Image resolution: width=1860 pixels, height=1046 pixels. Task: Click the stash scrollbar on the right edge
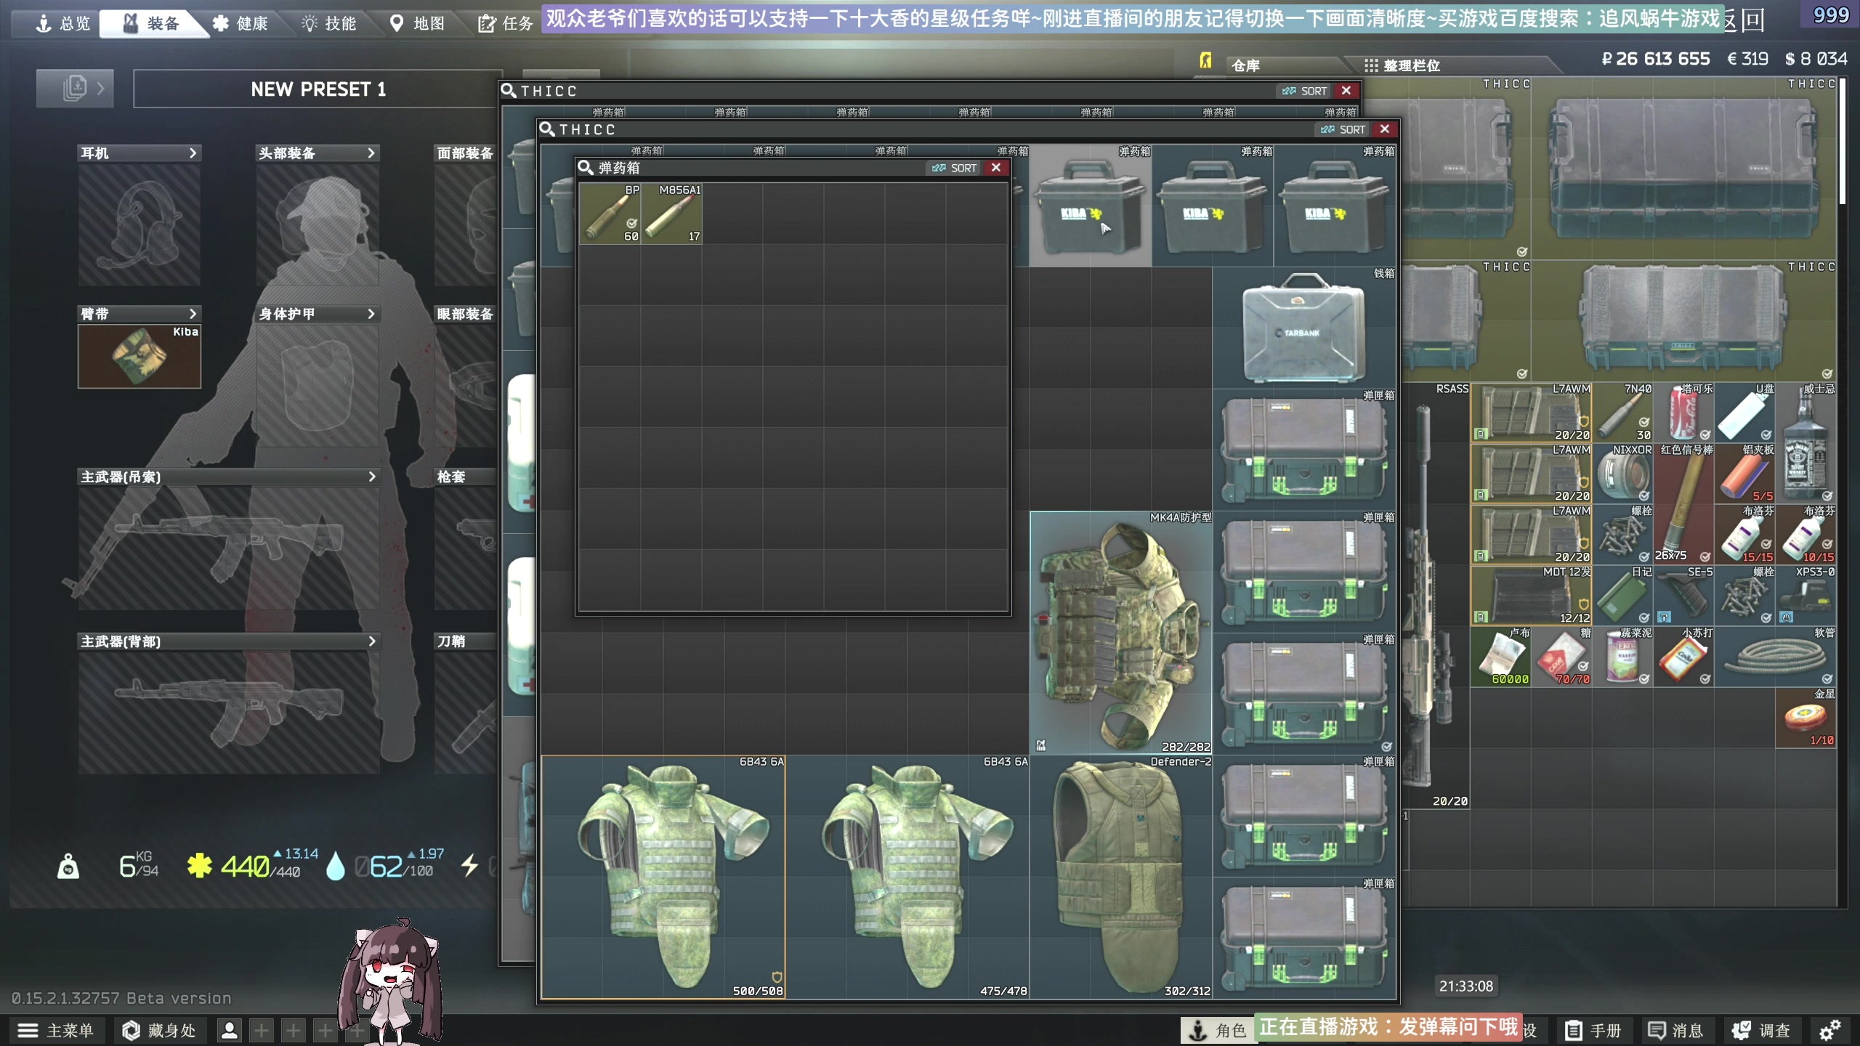click(1842, 142)
